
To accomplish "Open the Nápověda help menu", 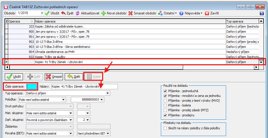I will (x=181, y=13).
